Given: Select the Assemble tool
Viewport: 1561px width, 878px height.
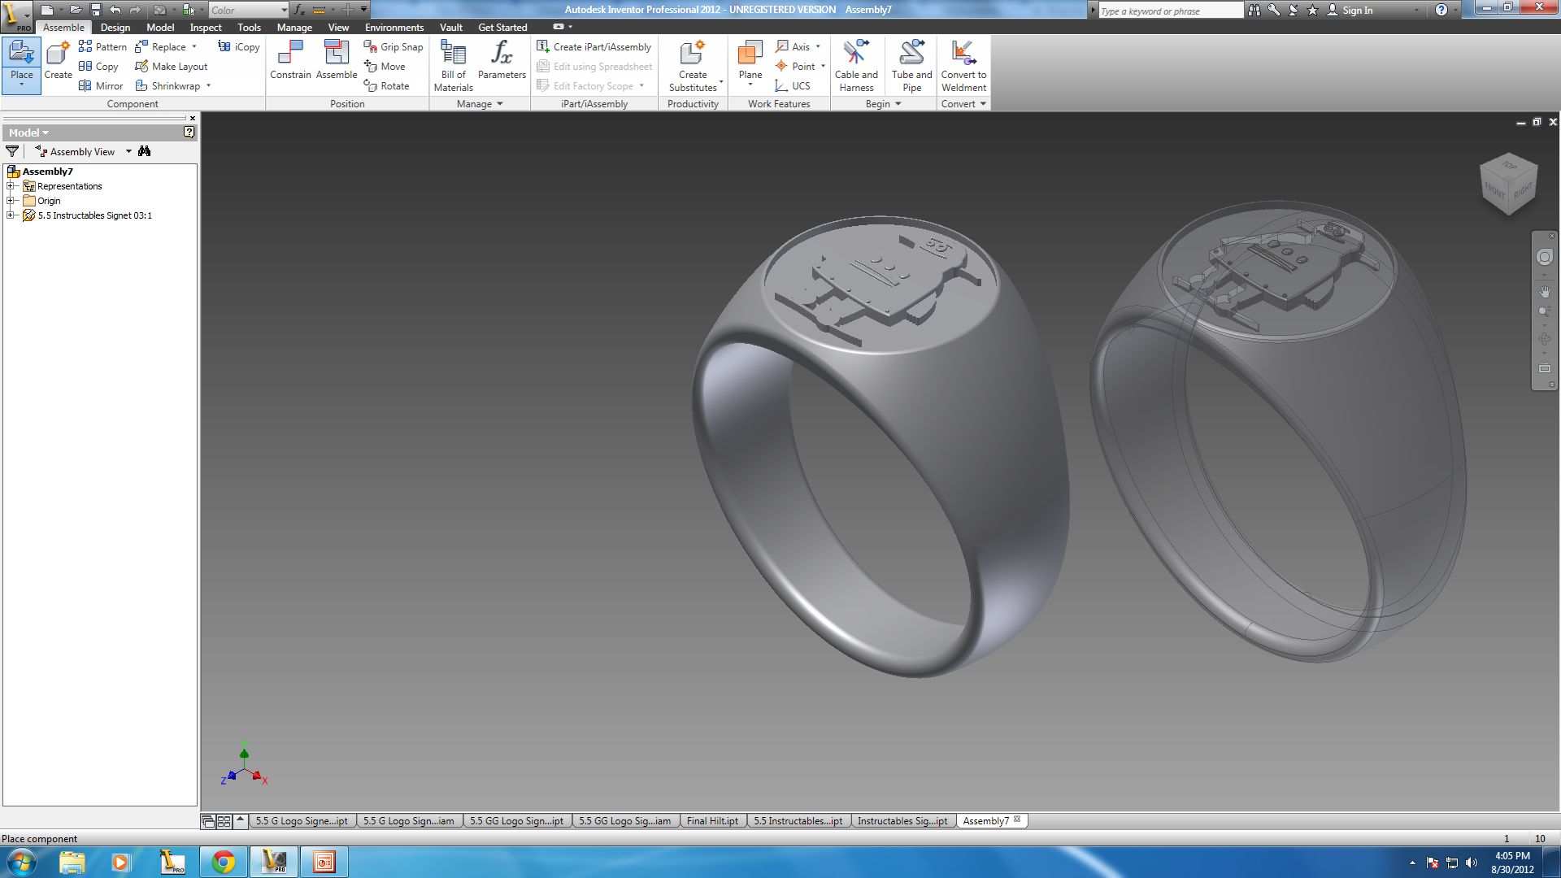Looking at the screenshot, I should point(337,61).
